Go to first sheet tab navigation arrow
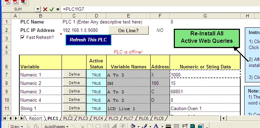The image size is (260, 128). pyautogui.click(x=5, y=118)
